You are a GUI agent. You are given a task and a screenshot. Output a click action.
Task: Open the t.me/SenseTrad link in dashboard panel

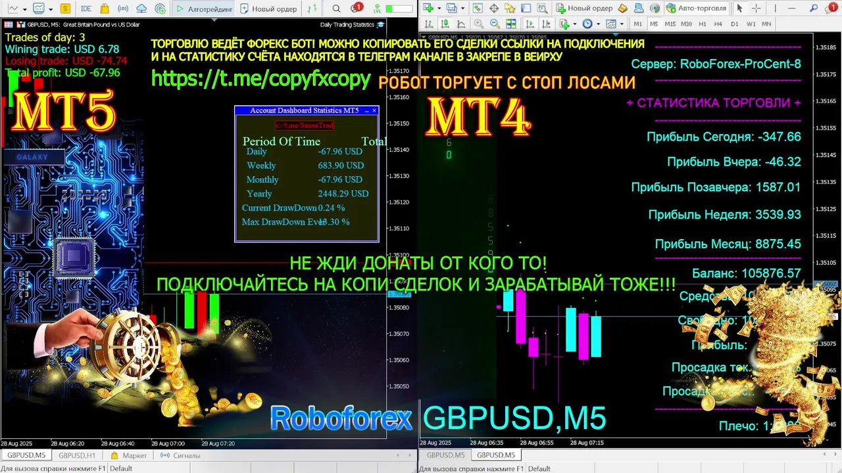[305, 125]
